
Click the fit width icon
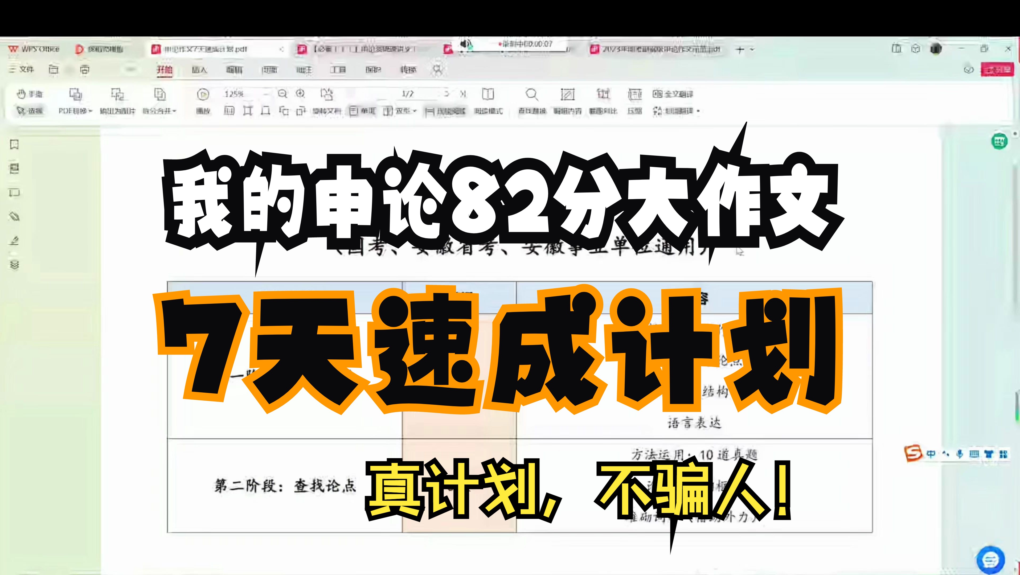247,111
